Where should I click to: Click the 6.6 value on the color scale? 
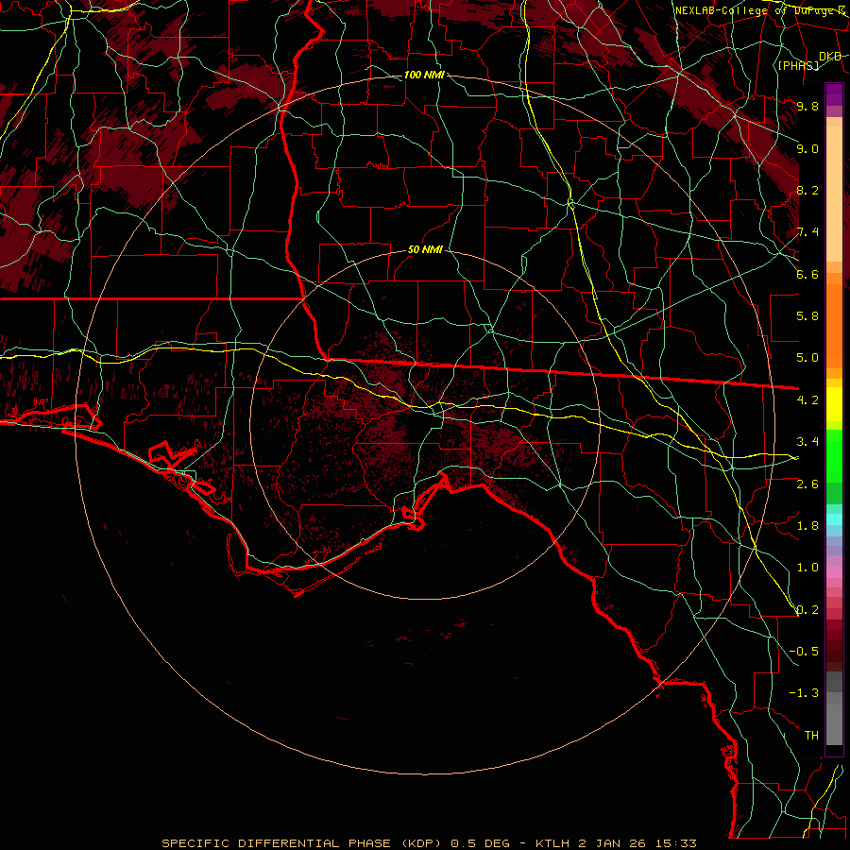(x=807, y=274)
